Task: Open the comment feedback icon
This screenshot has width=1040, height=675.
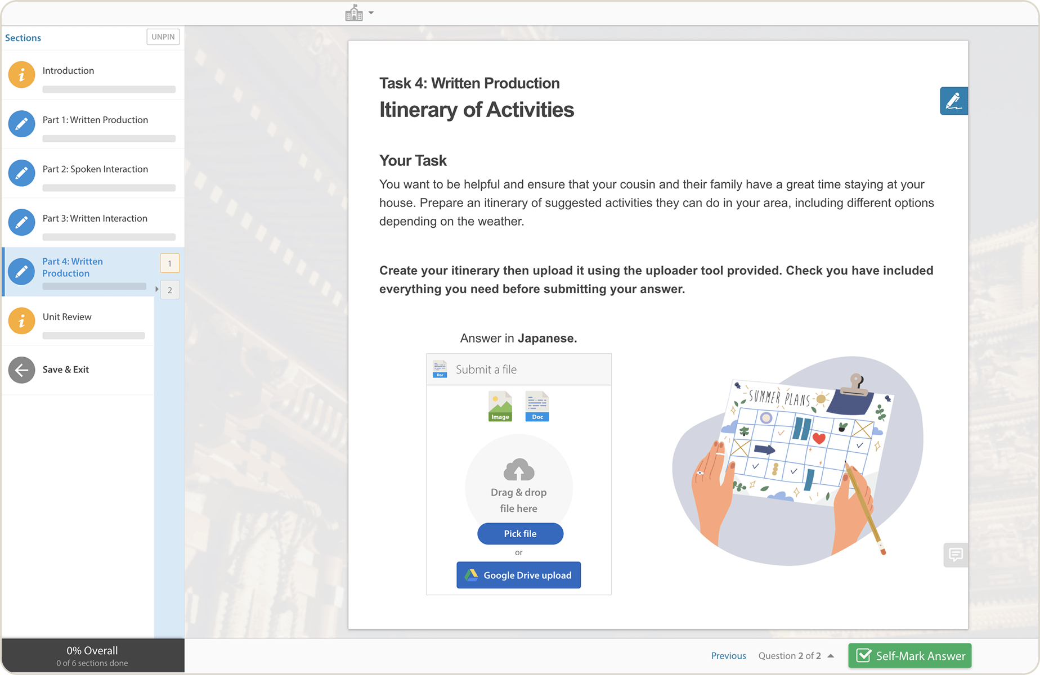Action: (x=955, y=555)
